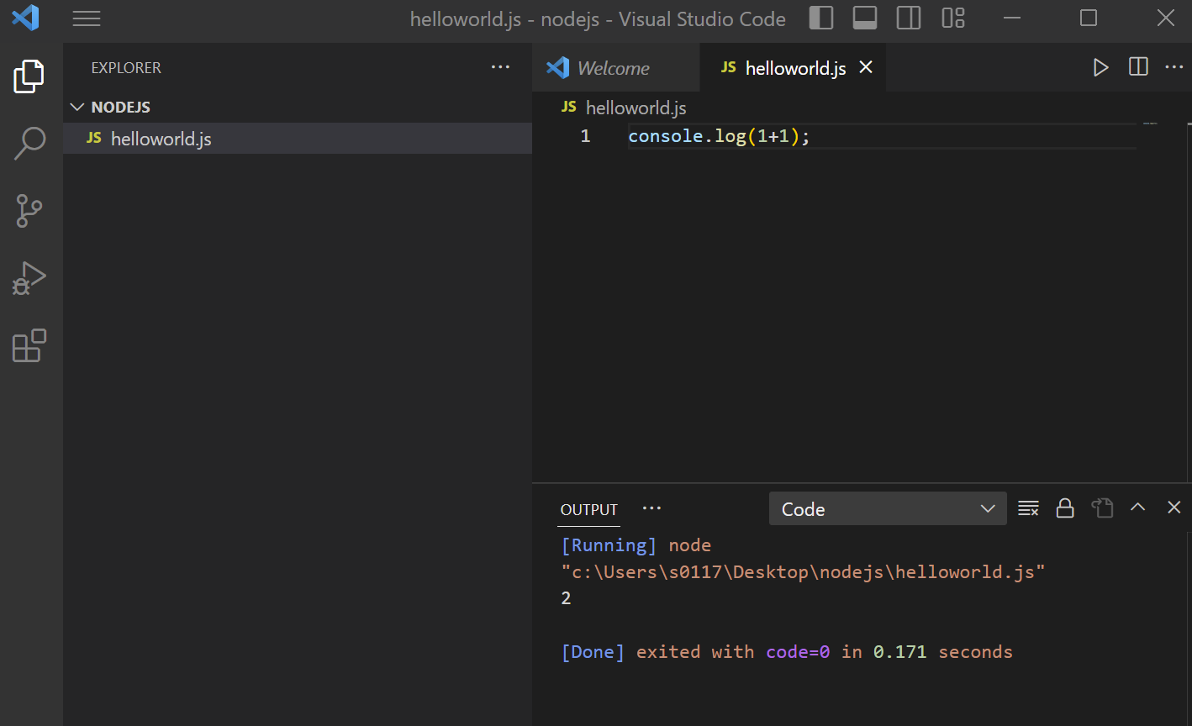This screenshot has width=1192, height=726.
Task: Open the Explorer view in activity bar
Action: click(x=29, y=76)
